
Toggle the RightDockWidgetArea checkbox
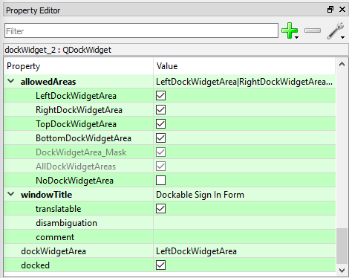pyautogui.click(x=160, y=110)
